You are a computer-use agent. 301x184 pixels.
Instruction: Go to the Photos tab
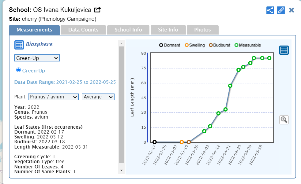202,30
